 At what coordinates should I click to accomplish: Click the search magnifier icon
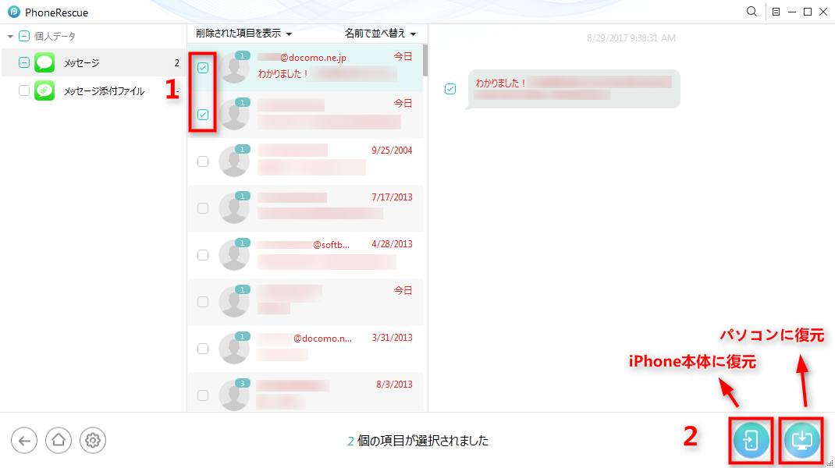[751, 12]
